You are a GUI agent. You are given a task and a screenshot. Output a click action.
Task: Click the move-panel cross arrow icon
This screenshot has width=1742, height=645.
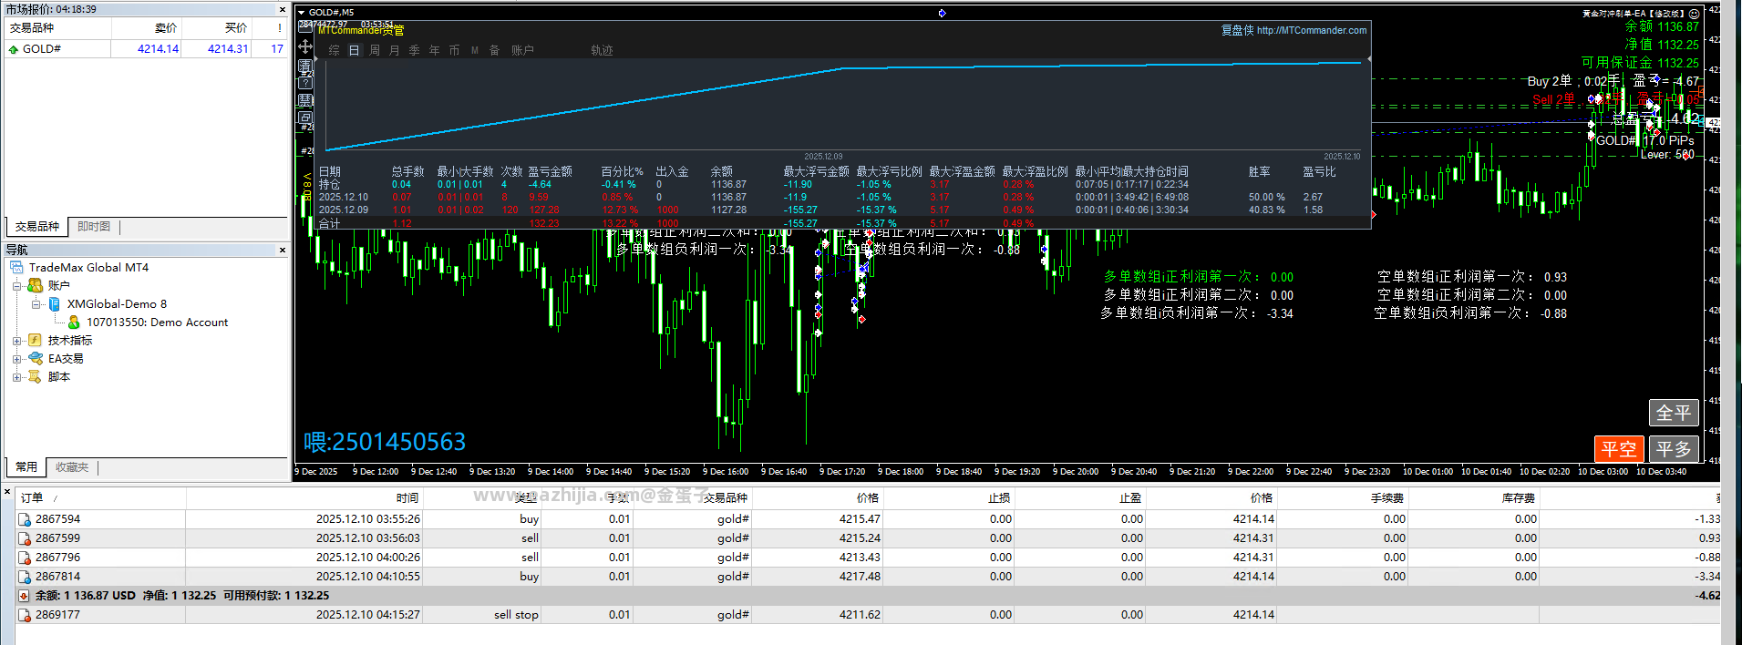pos(305,46)
